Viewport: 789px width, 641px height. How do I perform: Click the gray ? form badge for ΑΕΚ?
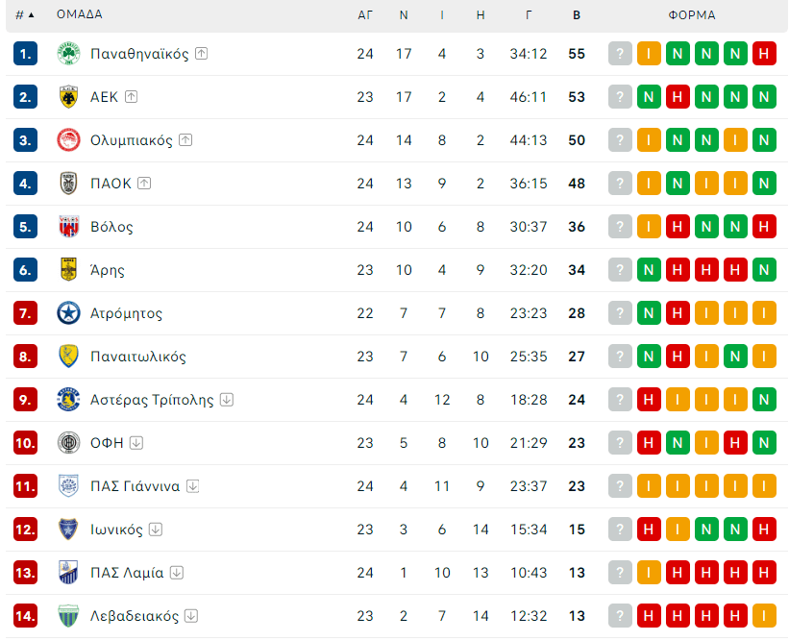click(621, 97)
